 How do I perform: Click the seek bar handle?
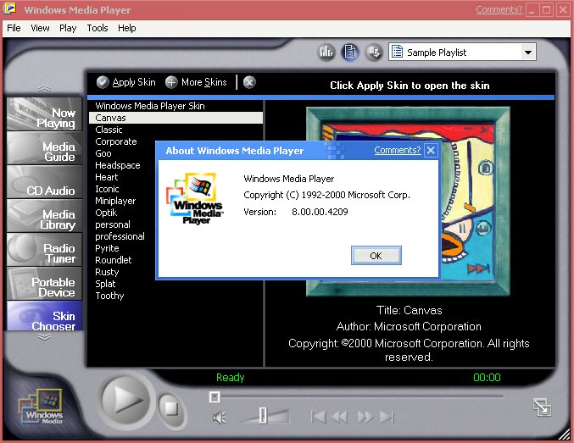215,397
